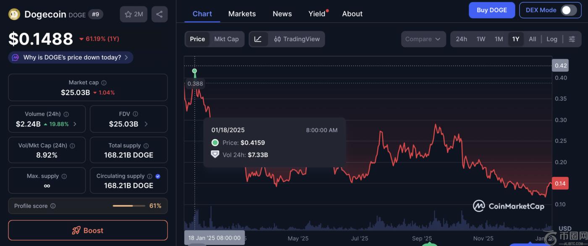
Task: Click the star watchlist button showing 2M
Action: (x=134, y=14)
